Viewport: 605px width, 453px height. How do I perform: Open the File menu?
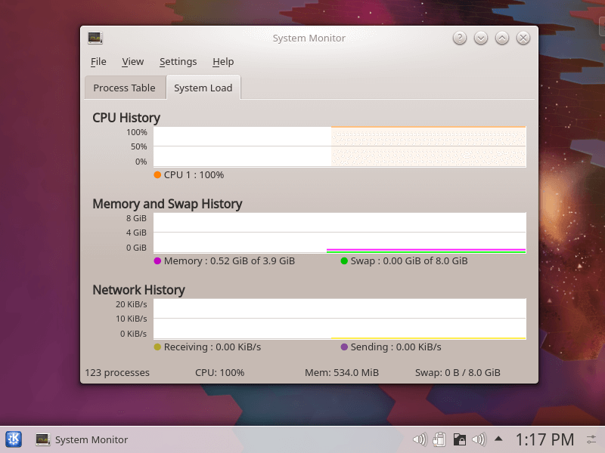(x=98, y=62)
